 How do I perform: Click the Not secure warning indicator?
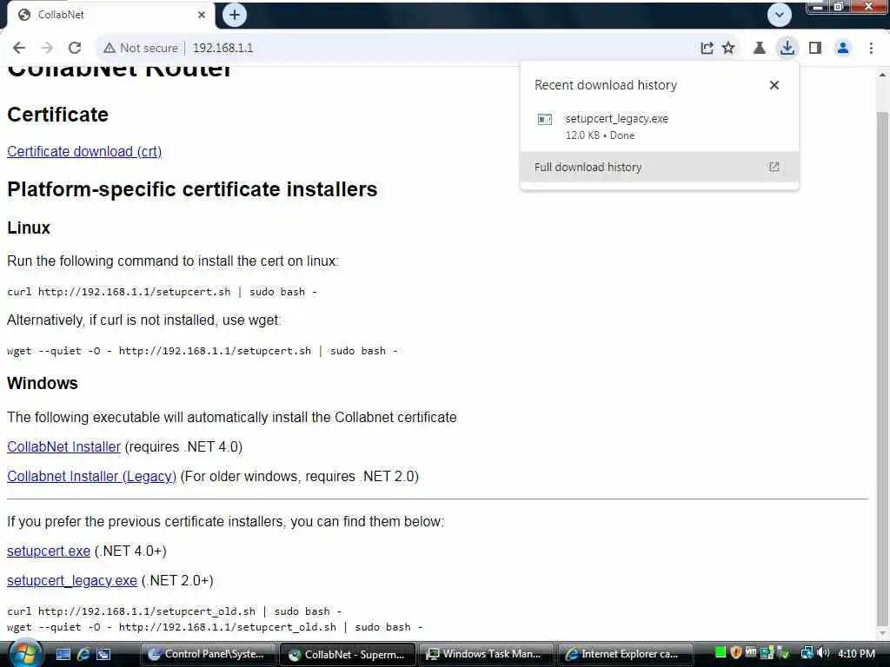[141, 49]
